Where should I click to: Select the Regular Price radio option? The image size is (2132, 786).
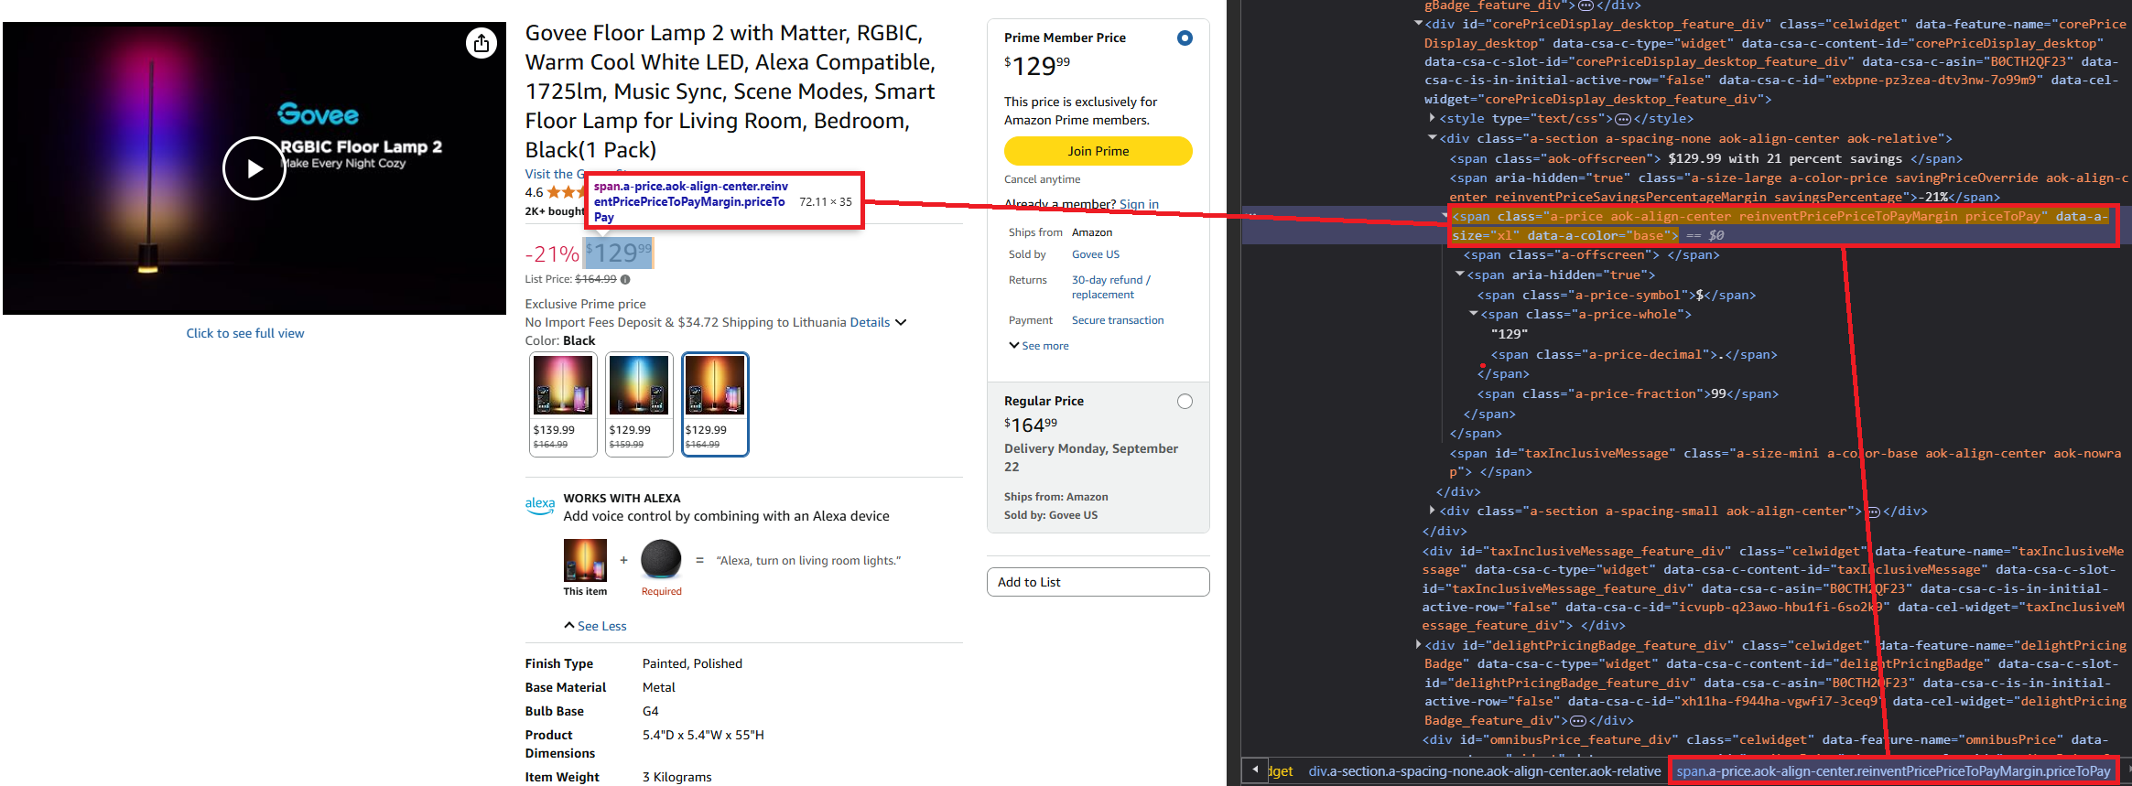(x=1185, y=402)
